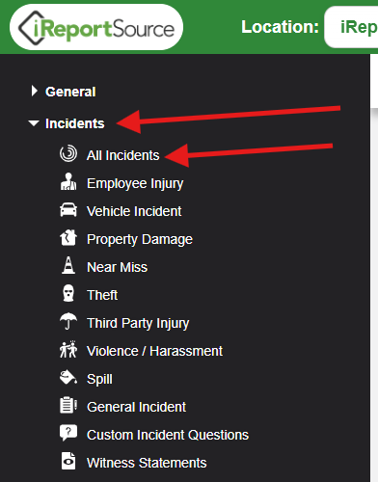The image size is (378, 482).
Task: Click the Employee Injury person icon
Action: [x=68, y=181]
